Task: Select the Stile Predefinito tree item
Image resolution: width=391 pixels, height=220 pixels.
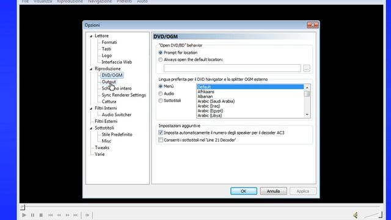Action: [117, 134]
